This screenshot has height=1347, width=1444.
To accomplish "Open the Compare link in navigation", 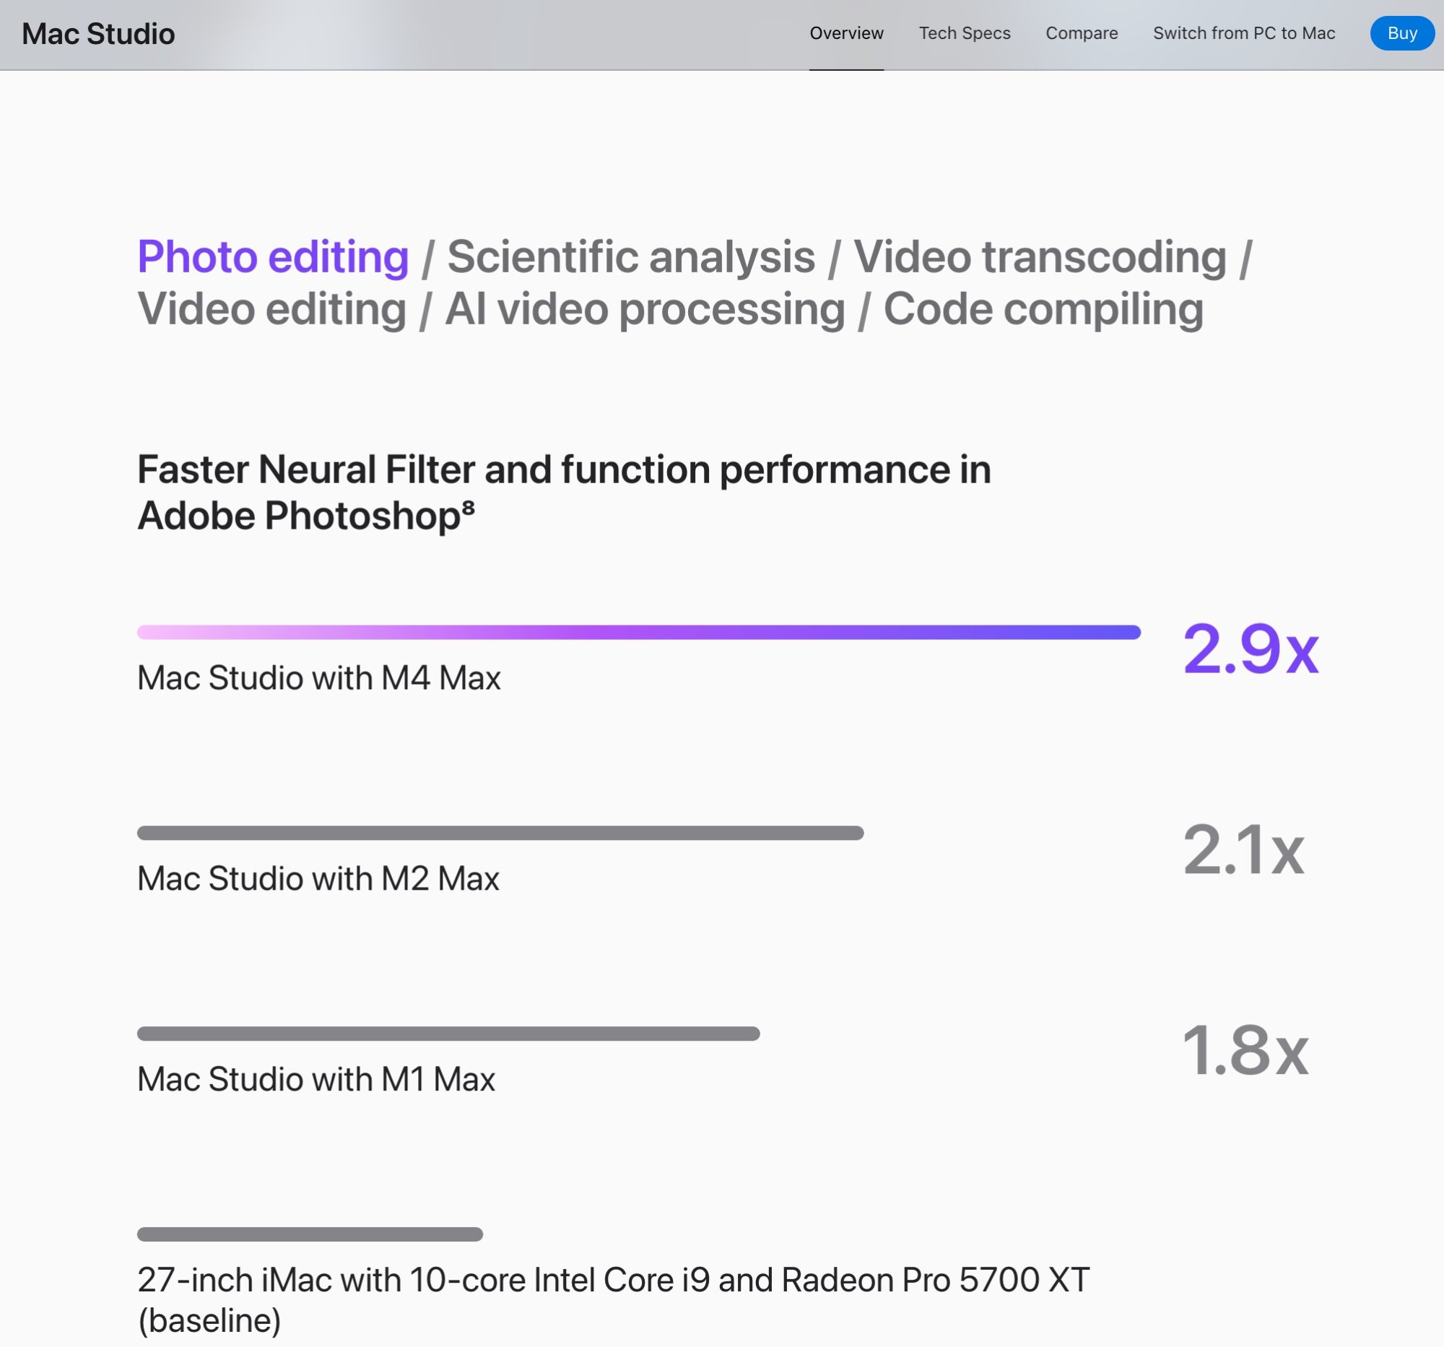I will point(1082,33).
